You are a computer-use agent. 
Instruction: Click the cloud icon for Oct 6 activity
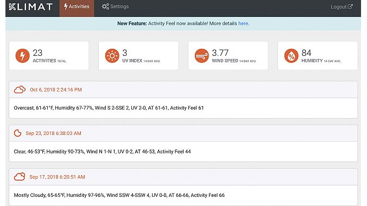pyautogui.click(x=20, y=89)
